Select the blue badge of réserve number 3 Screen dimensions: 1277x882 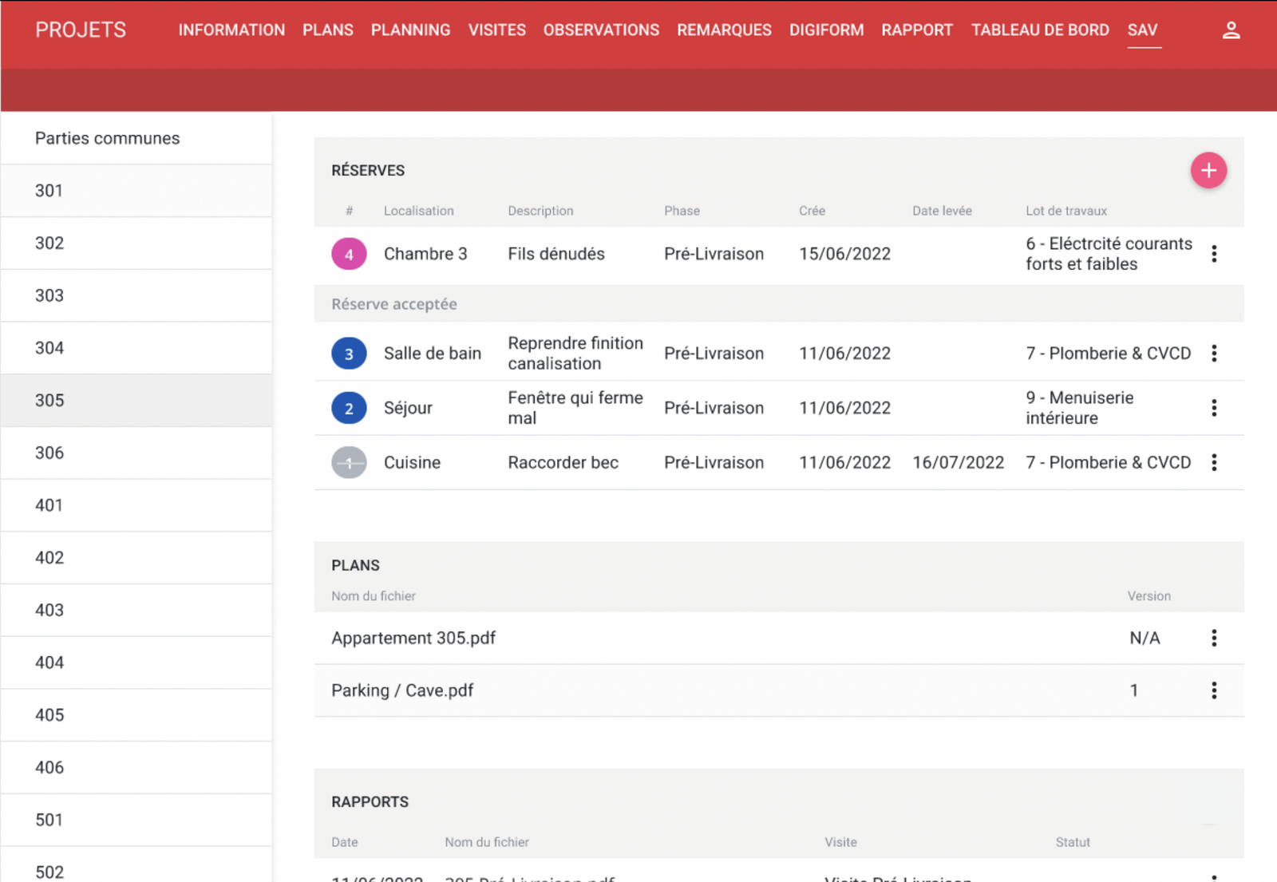click(349, 354)
